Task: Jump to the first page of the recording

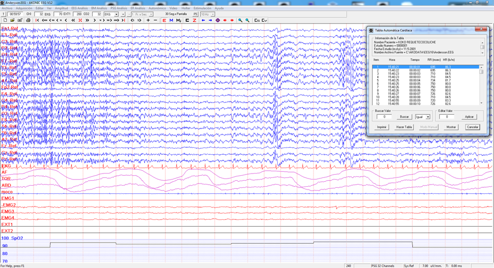Action: pos(37,20)
